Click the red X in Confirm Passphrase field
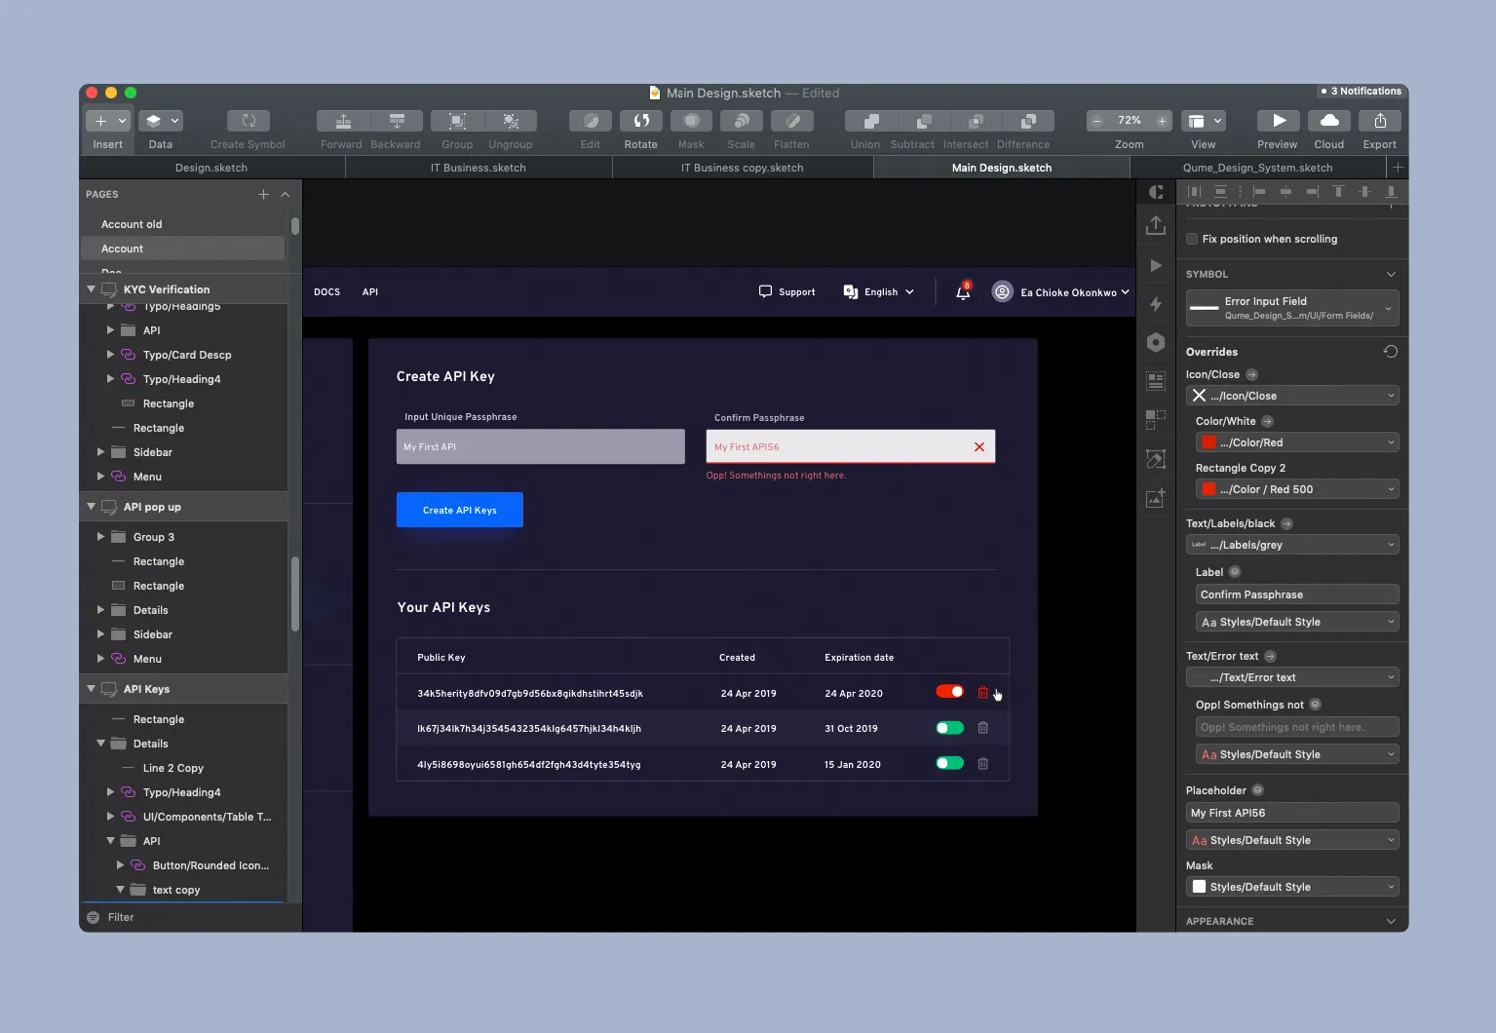Image resolution: width=1496 pixels, height=1033 pixels. [x=978, y=447]
